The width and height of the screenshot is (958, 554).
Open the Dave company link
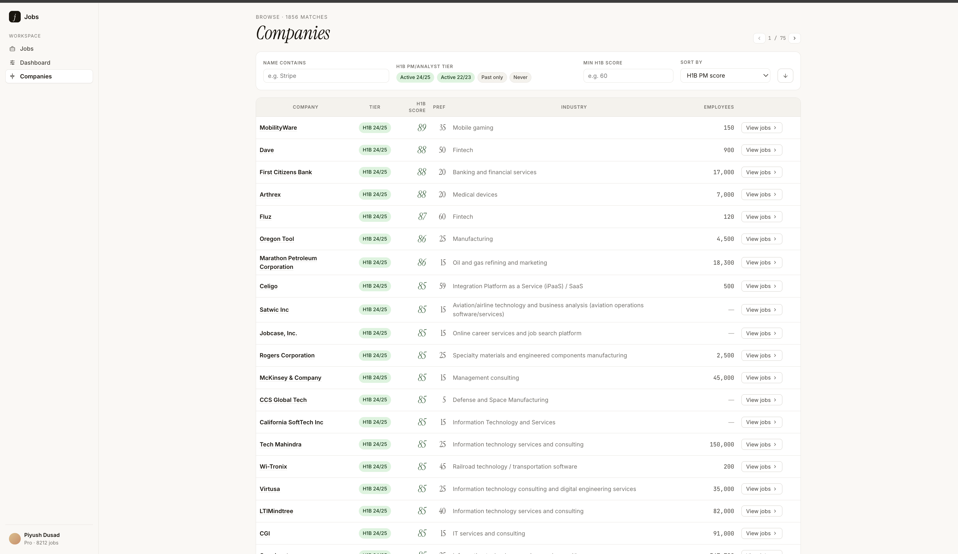tap(266, 150)
